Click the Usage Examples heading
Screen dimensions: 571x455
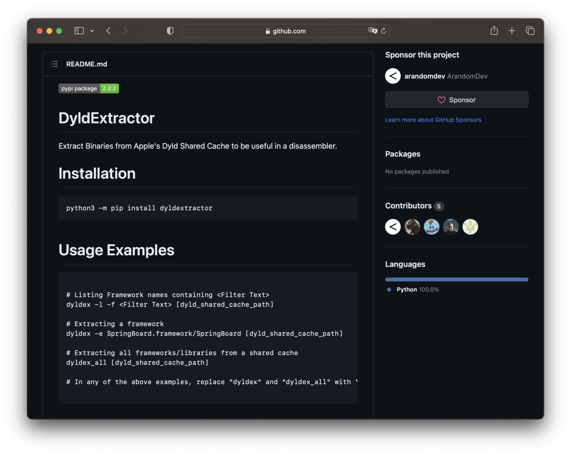pos(116,250)
